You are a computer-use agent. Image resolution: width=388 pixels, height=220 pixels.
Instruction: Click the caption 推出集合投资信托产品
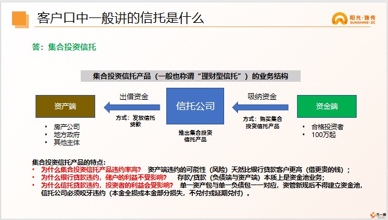point(195,136)
